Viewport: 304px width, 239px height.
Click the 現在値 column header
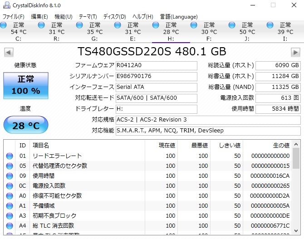click(x=162, y=146)
